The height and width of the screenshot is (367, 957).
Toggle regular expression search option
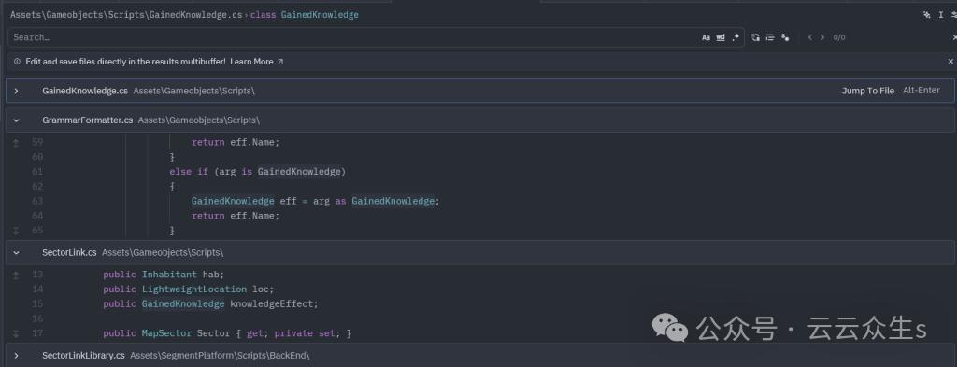[x=736, y=37]
